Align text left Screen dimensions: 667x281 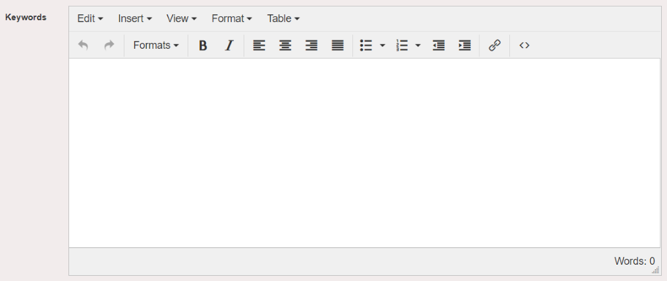259,46
